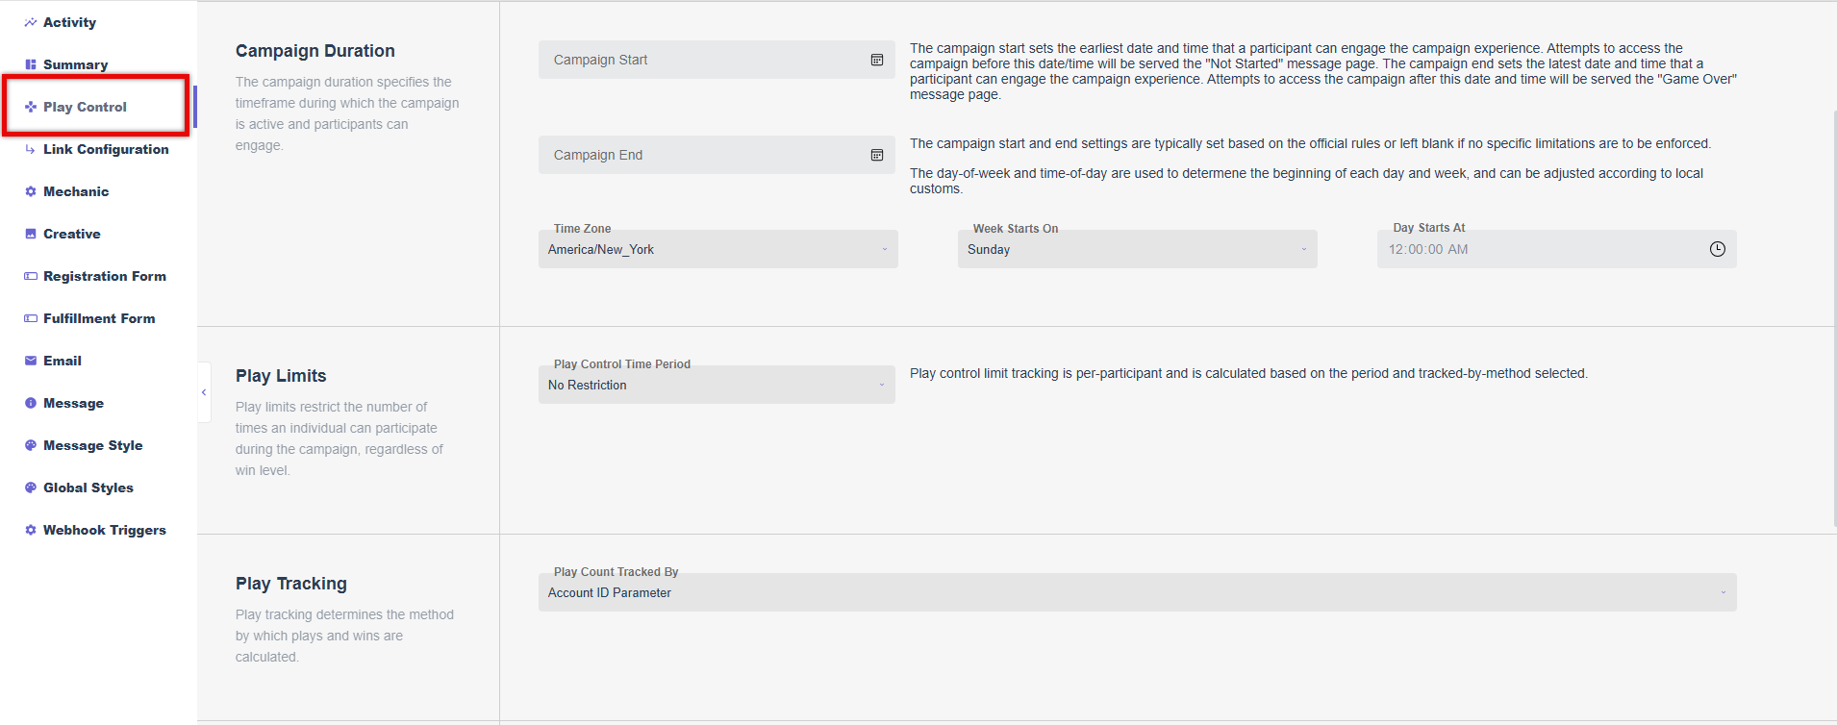Screen dimensions: 1837x725
Task: Click clock icon in Day Starts At
Action: [1718, 249]
